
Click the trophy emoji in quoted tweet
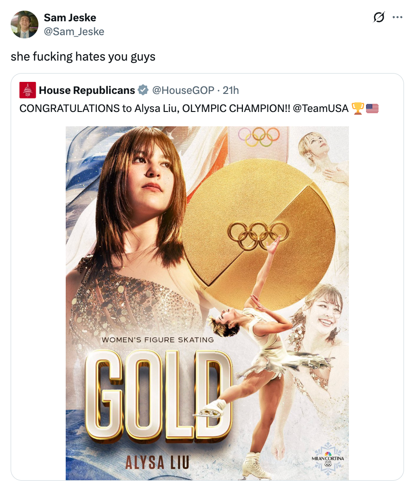pyautogui.click(x=358, y=108)
